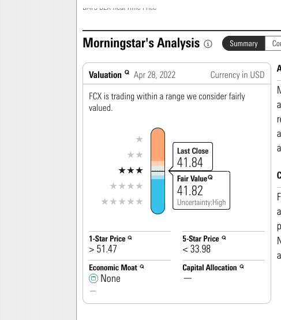
Task: Click magnifier icon beside Capital Allocation
Action: (x=242, y=267)
